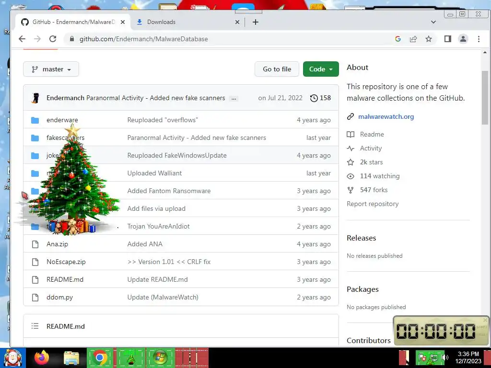
Task: Click the folder icon in the Reuploaded FakeWindowsUpdate row
Action: pos(35,156)
